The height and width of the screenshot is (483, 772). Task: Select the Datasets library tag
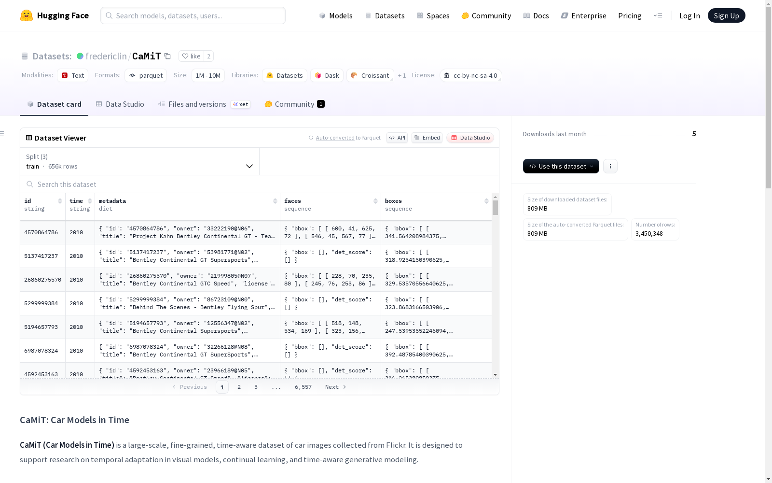[x=285, y=75]
